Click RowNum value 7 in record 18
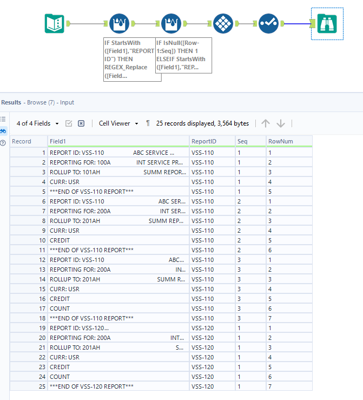The width and height of the screenshot is (363, 400). [x=289, y=318]
